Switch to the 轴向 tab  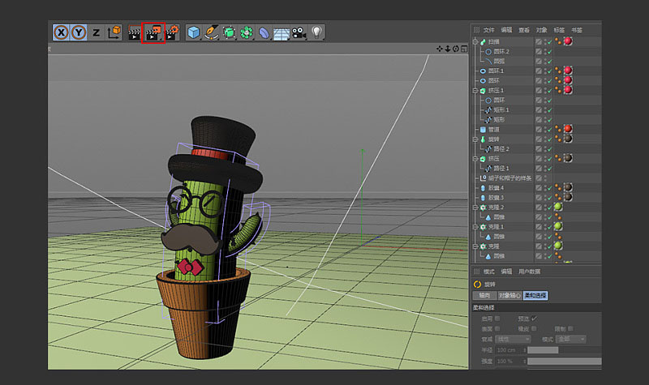coord(484,295)
